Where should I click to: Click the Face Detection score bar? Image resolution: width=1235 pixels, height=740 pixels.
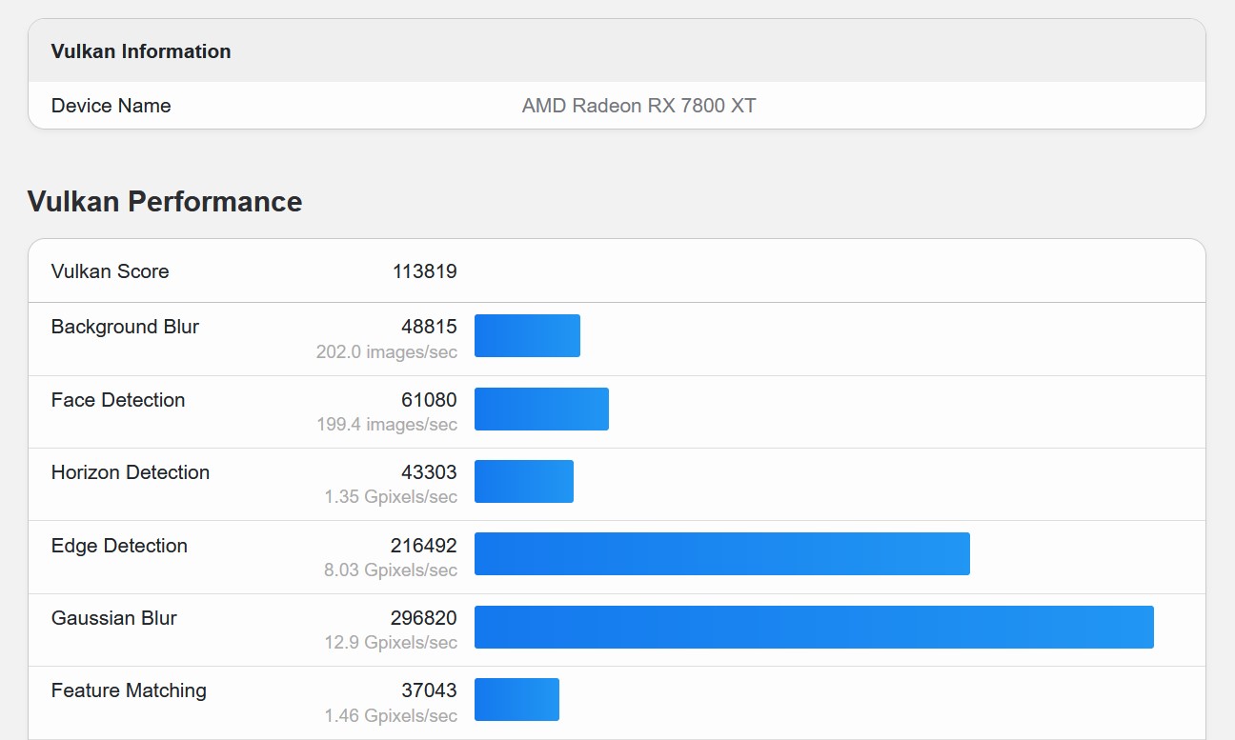(541, 409)
